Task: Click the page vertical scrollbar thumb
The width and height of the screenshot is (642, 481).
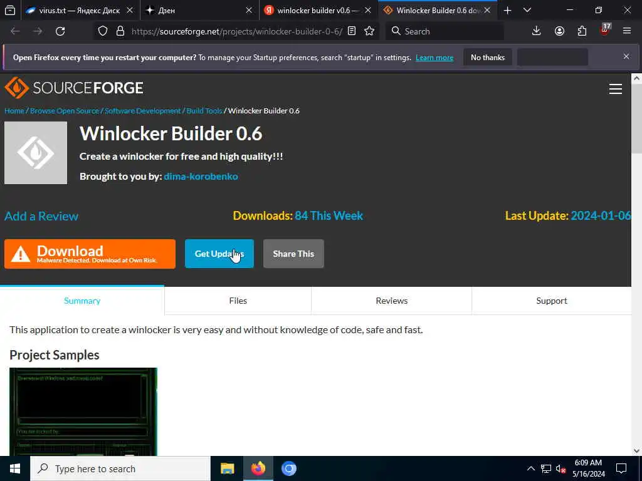Action: (x=636, y=118)
